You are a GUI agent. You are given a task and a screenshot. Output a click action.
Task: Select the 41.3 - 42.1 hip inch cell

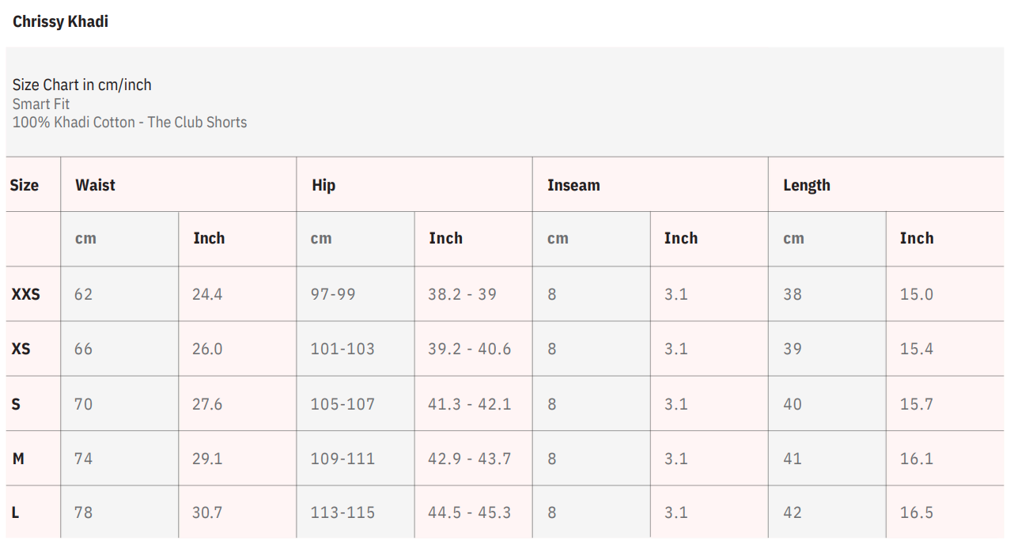click(469, 404)
